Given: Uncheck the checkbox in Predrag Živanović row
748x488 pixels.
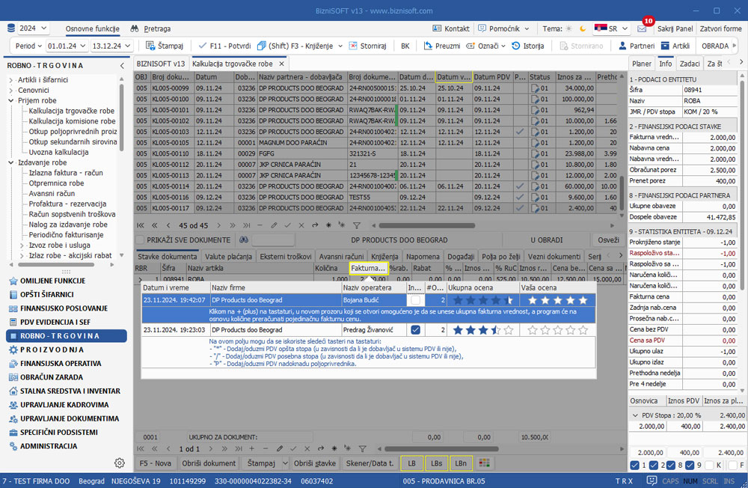Looking at the screenshot, I should (416, 329).
